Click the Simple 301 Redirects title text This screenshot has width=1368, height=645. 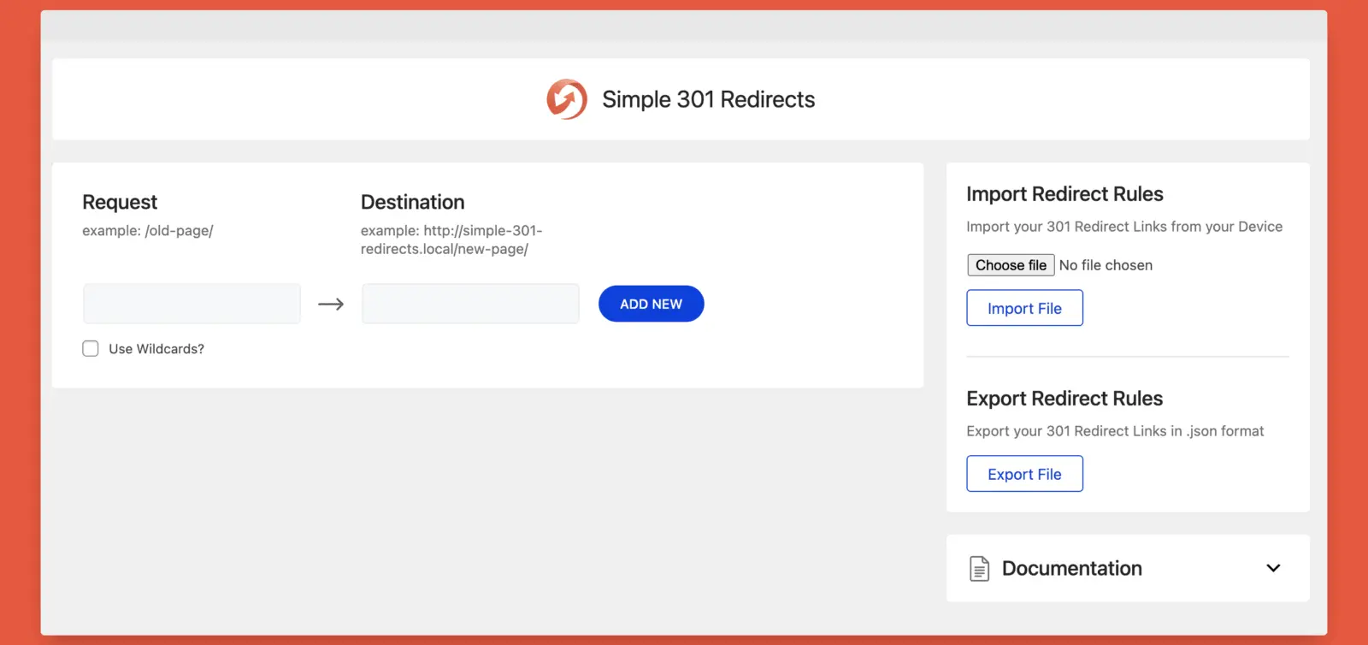pos(709,99)
